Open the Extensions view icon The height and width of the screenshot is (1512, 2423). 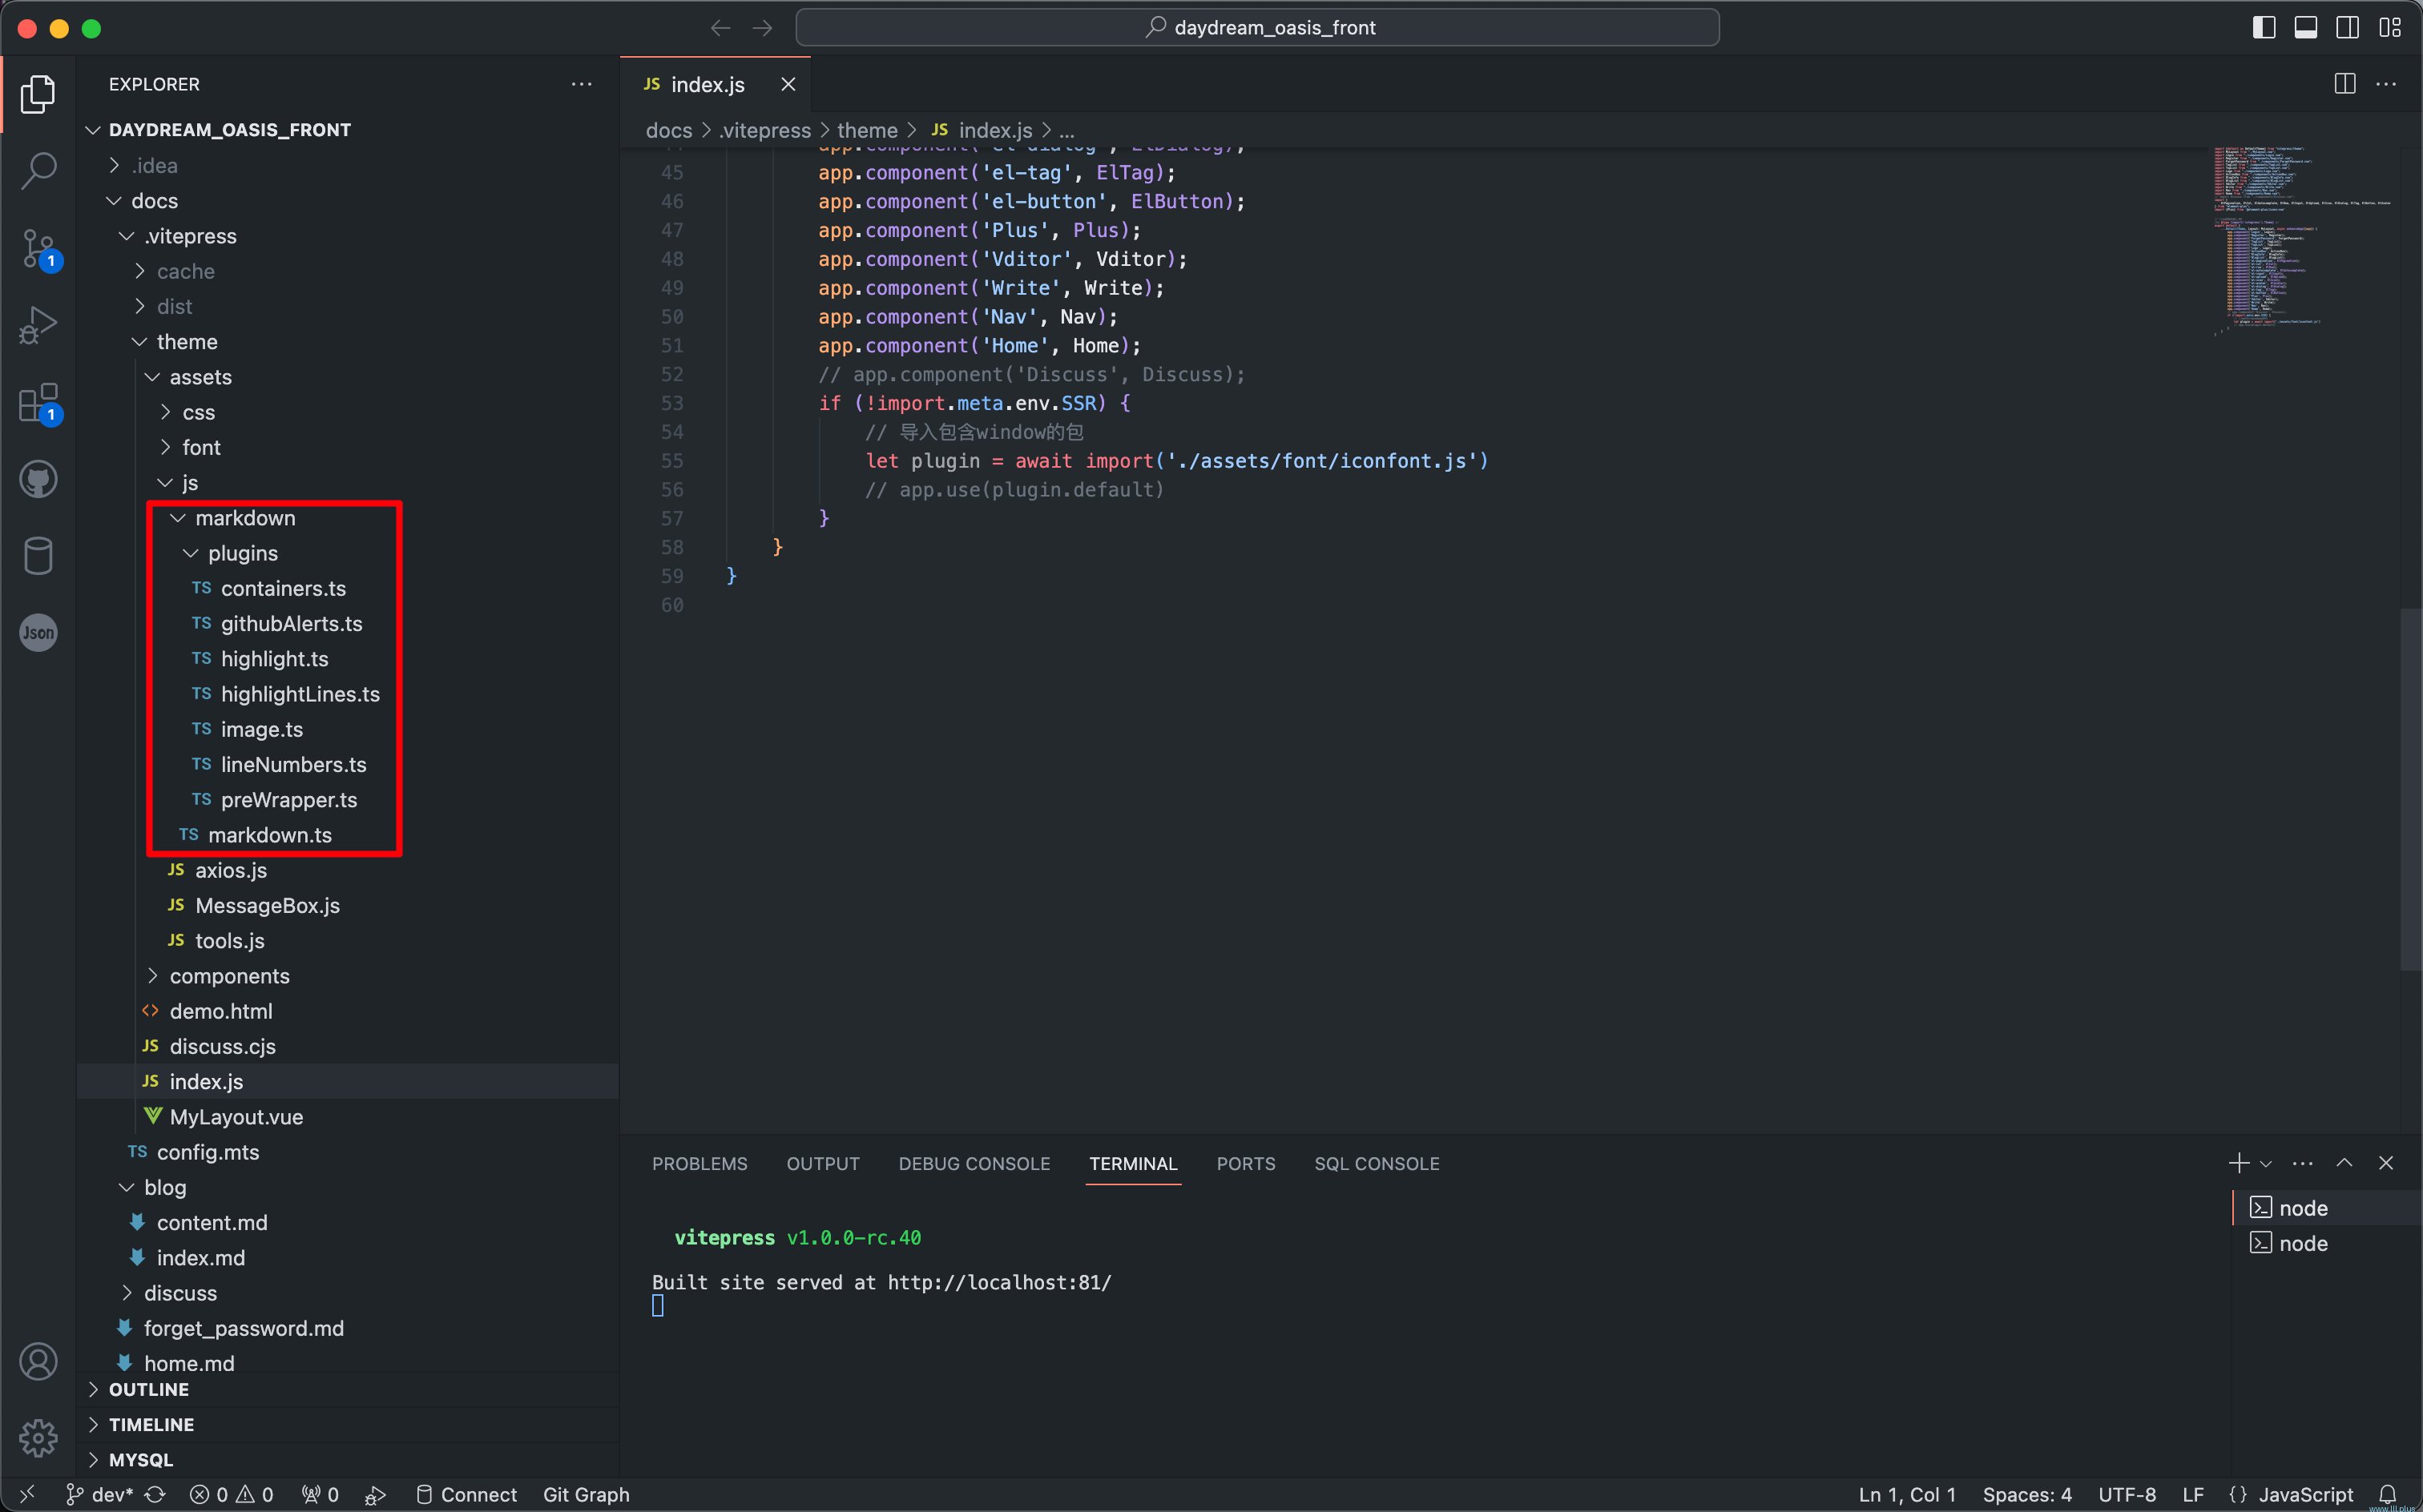(x=38, y=403)
